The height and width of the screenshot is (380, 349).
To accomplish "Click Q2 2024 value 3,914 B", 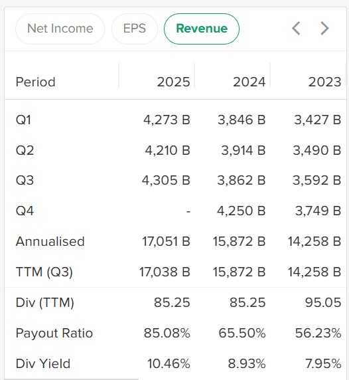I will (x=244, y=150).
